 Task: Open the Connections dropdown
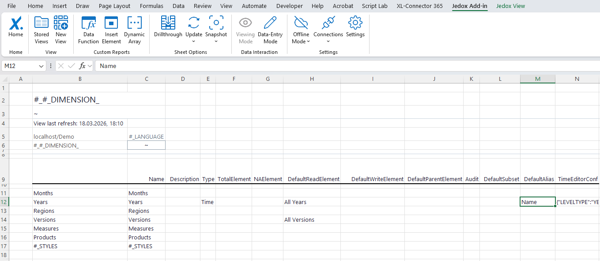(x=328, y=42)
